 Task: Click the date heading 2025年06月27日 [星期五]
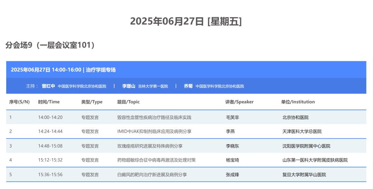tap(186, 21)
